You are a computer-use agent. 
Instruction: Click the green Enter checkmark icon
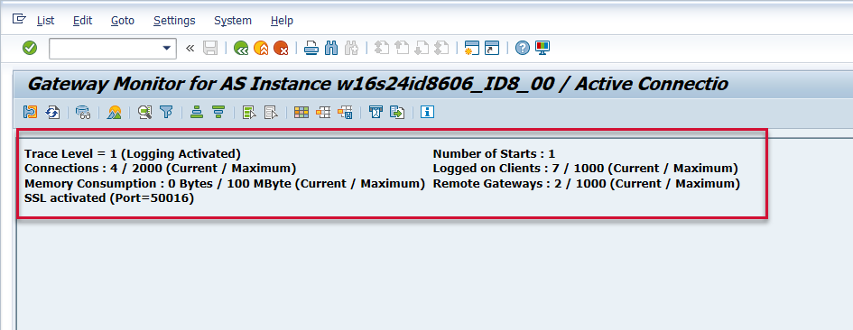coord(30,48)
